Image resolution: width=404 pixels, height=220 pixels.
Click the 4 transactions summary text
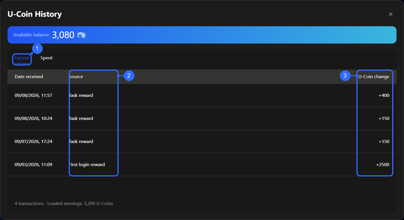tap(64, 204)
